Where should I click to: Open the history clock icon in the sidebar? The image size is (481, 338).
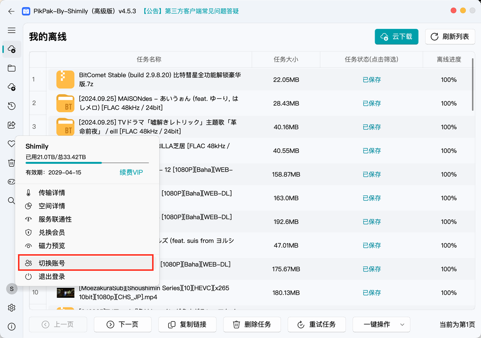pos(12,106)
